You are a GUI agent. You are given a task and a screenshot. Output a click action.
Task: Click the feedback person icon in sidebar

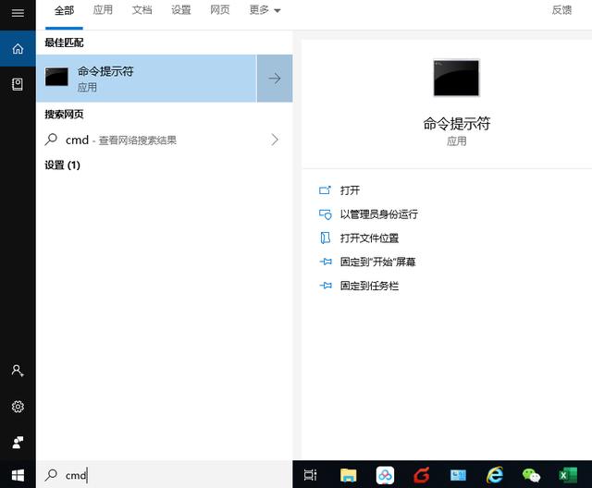[18, 442]
